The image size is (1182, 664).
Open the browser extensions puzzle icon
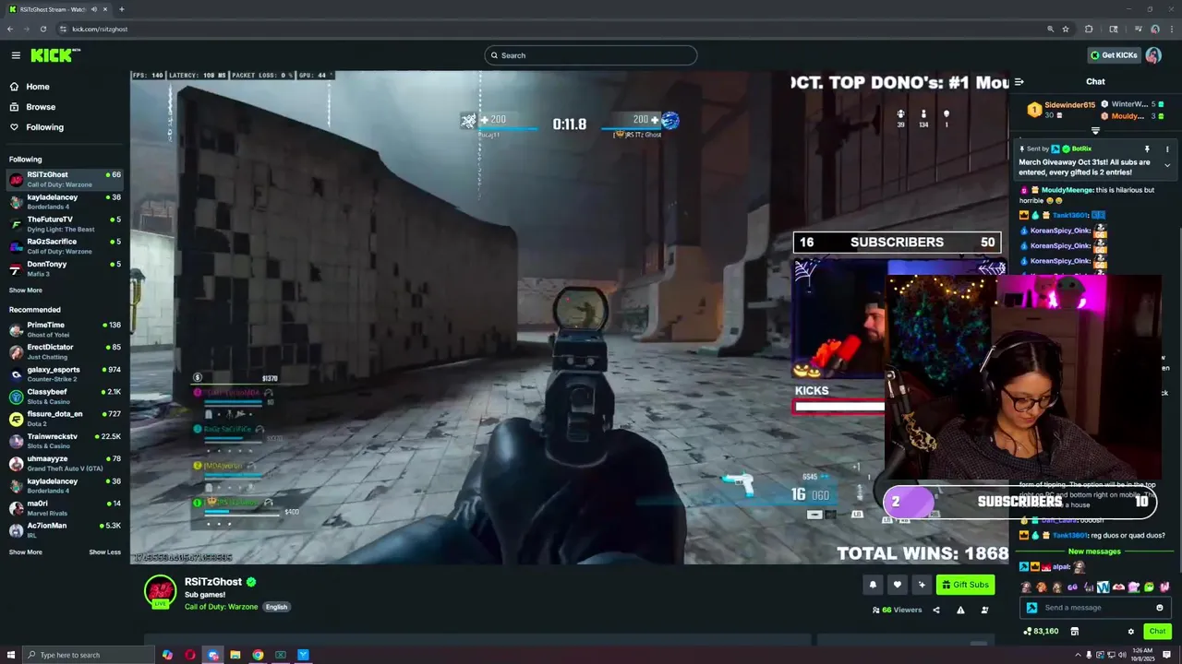tap(1089, 29)
